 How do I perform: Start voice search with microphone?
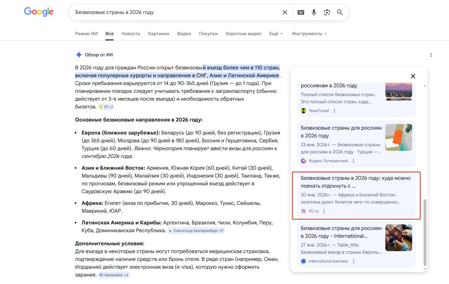coord(314,13)
